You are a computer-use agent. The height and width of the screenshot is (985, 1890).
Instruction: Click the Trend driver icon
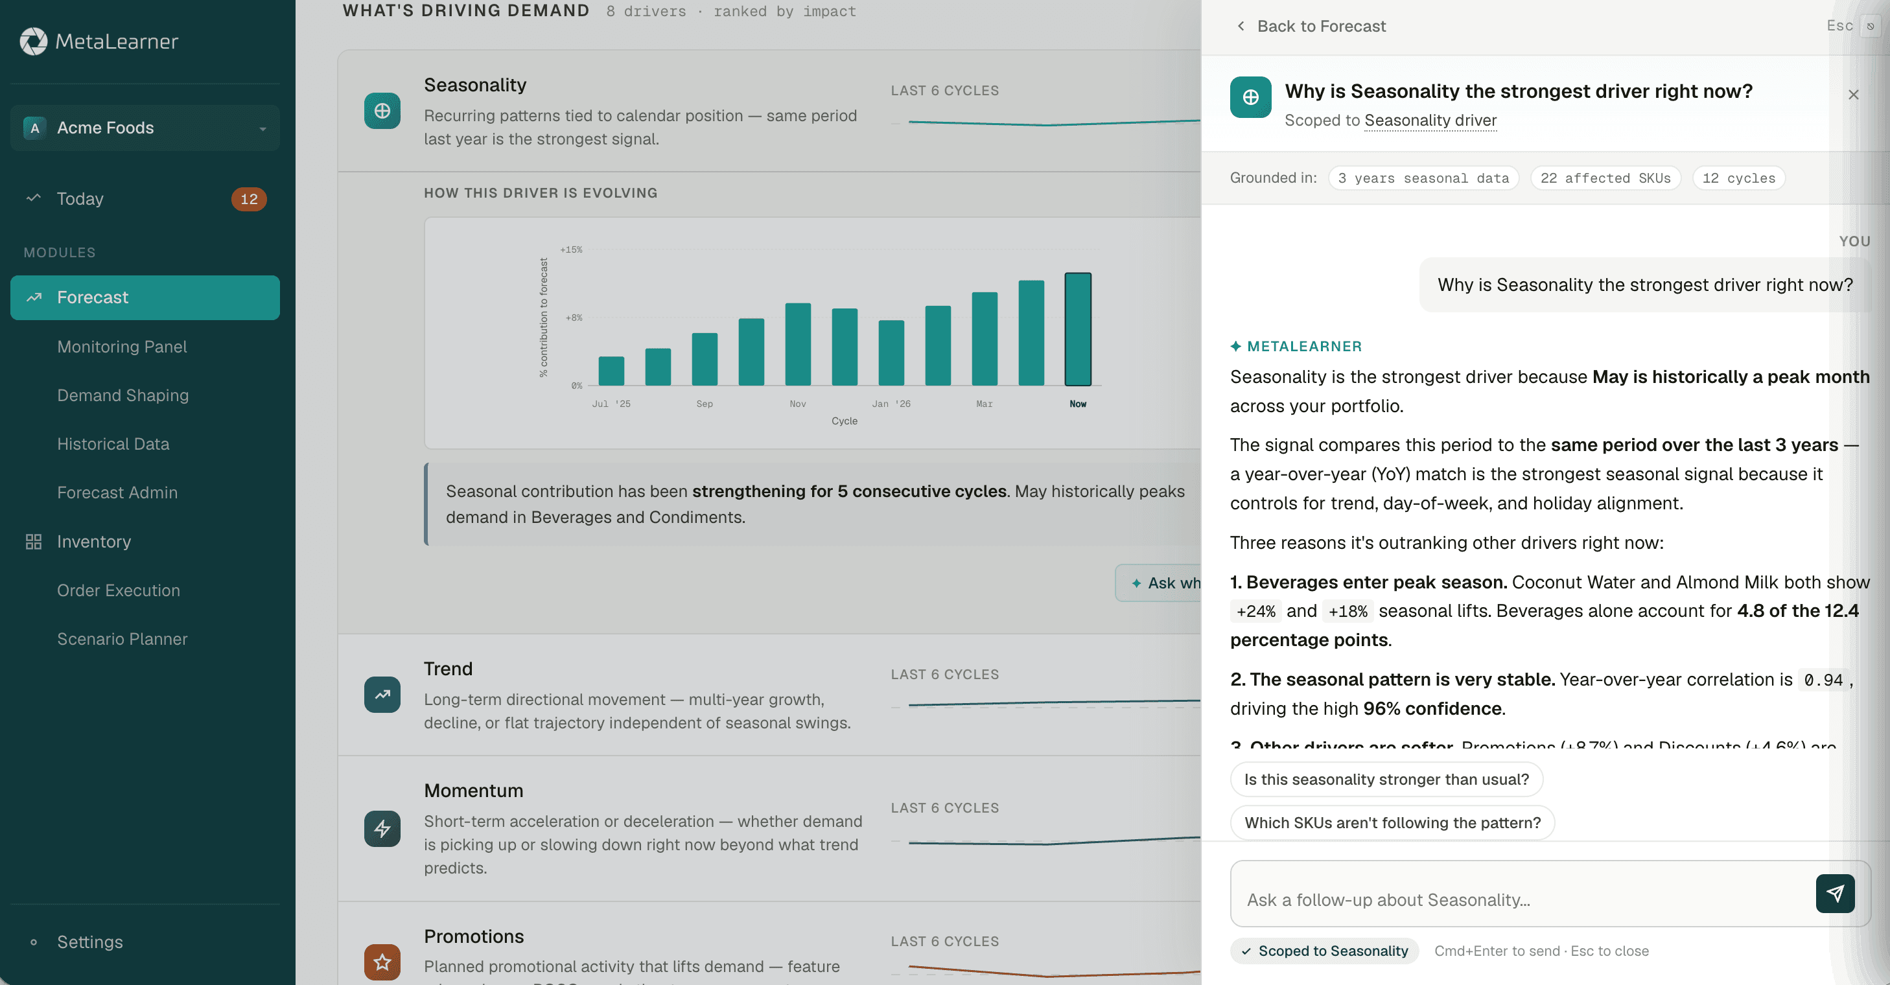pyautogui.click(x=382, y=695)
